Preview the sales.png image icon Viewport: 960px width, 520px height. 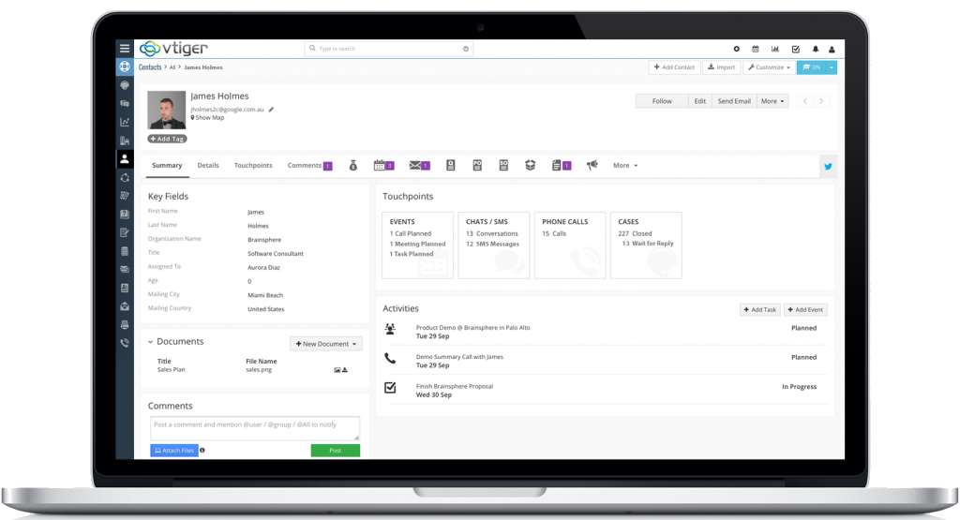[337, 370]
